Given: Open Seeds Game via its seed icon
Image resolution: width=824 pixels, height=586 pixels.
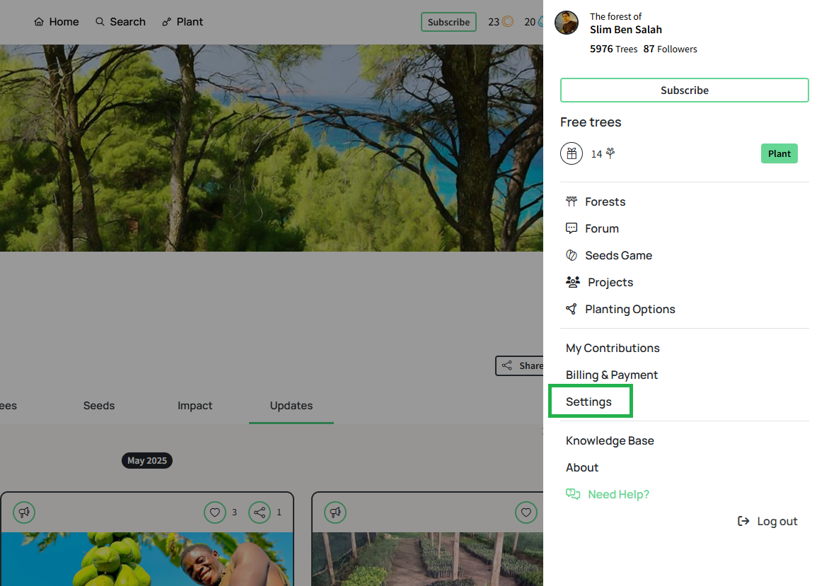Looking at the screenshot, I should pos(571,255).
